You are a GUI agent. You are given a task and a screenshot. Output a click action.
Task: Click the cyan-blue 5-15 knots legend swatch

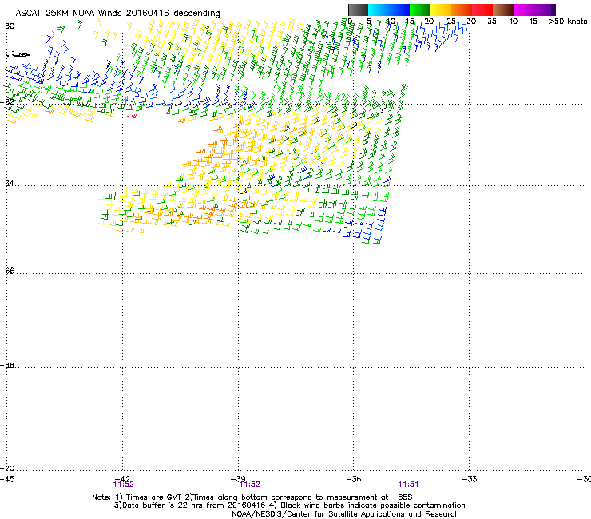coord(389,10)
